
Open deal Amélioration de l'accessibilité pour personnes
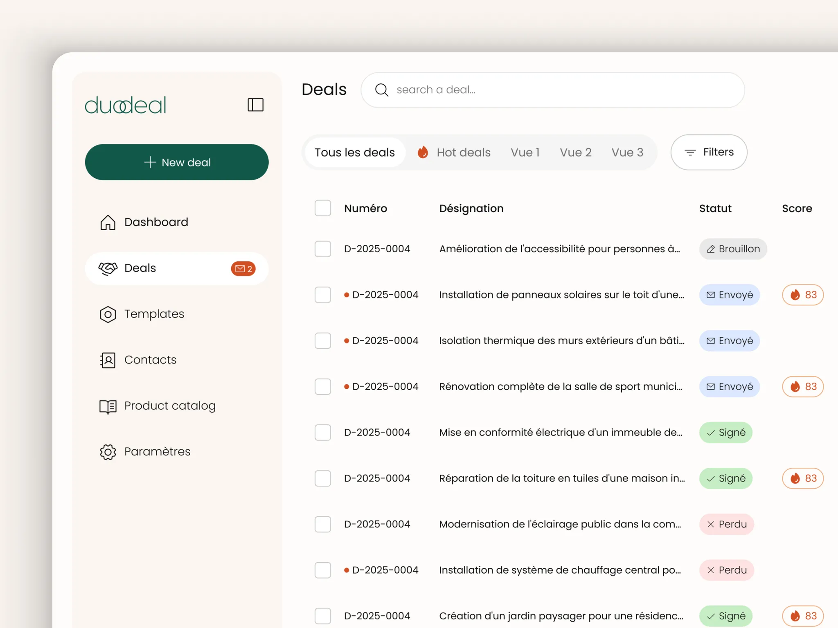(x=559, y=249)
